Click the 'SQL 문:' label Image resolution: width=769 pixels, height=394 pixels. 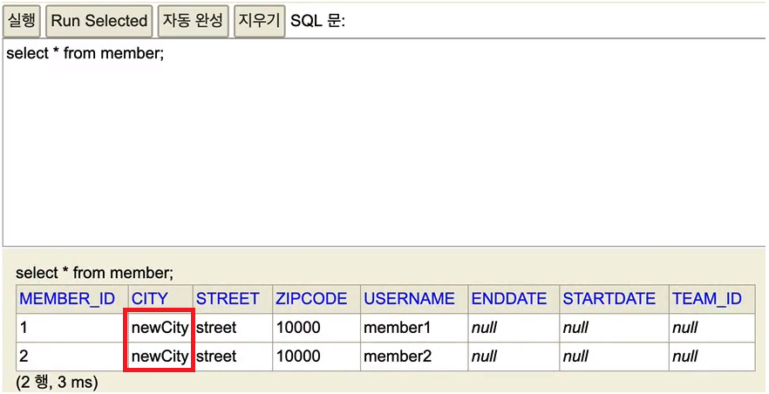tap(317, 21)
